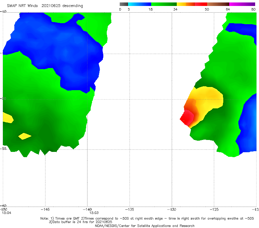Click the color bar label '50'
Screen dimensions: 259x228
207,9
